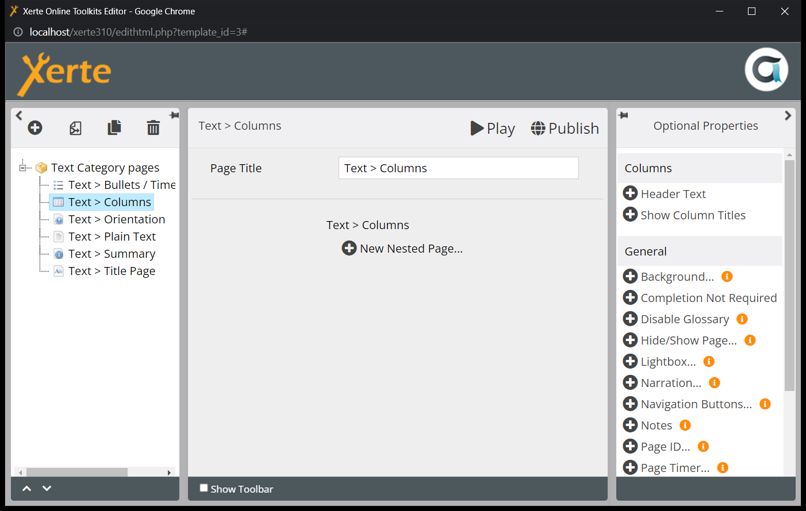Add the Show Column Titles property
This screenshot has height=511, width=806.
[x=631, y=215]
